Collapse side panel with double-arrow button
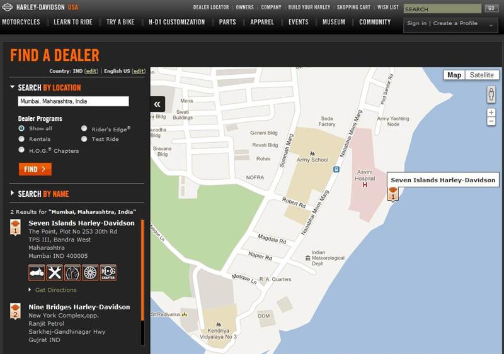This screenshot has height=354, width=504. pyautogui.click(x=157, y=104)
